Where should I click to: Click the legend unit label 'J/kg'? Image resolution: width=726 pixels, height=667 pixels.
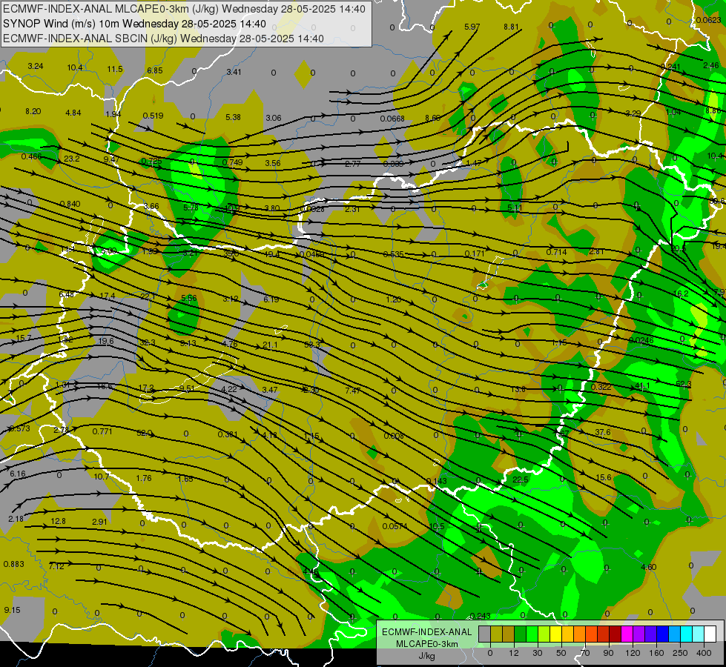coord(426,656)
